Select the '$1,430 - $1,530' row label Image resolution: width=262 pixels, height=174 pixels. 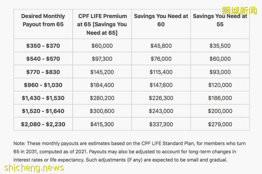click(x=43, y=98)
